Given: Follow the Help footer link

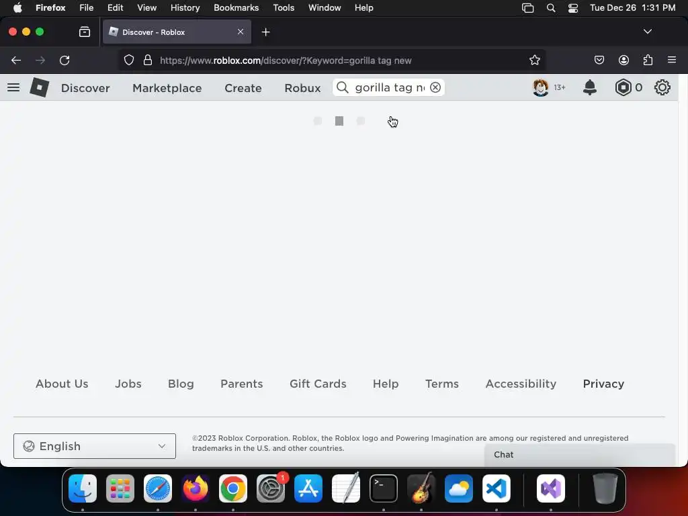Looking at the screenshot, I should pyautogui.click(x=386, y=384).
